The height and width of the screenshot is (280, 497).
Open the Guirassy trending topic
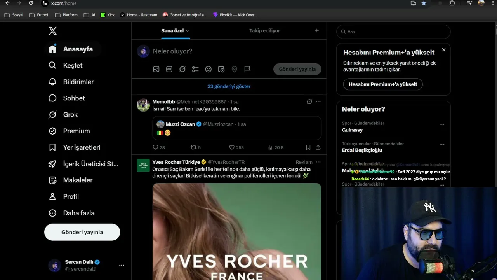pos(352,130)
